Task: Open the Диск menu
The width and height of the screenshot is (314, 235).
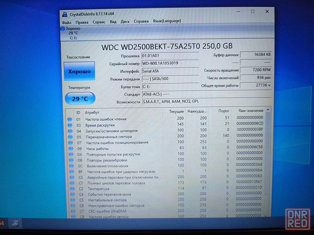Action: click(125, 22)
